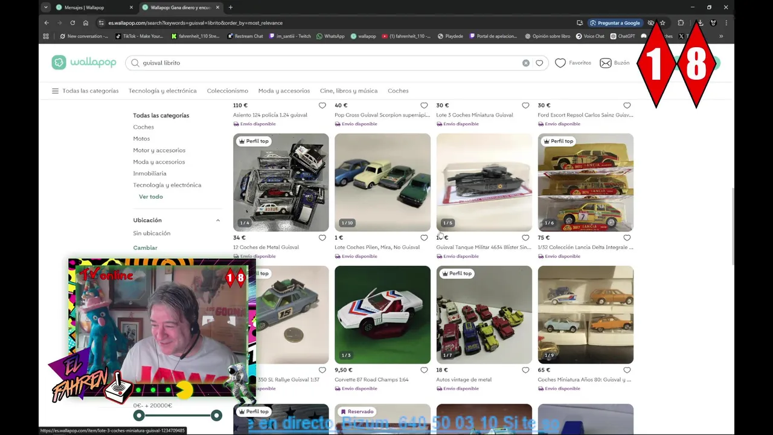Open the Chrome three-dot menu
Screen dimensions: 773x435
[726, 23]
